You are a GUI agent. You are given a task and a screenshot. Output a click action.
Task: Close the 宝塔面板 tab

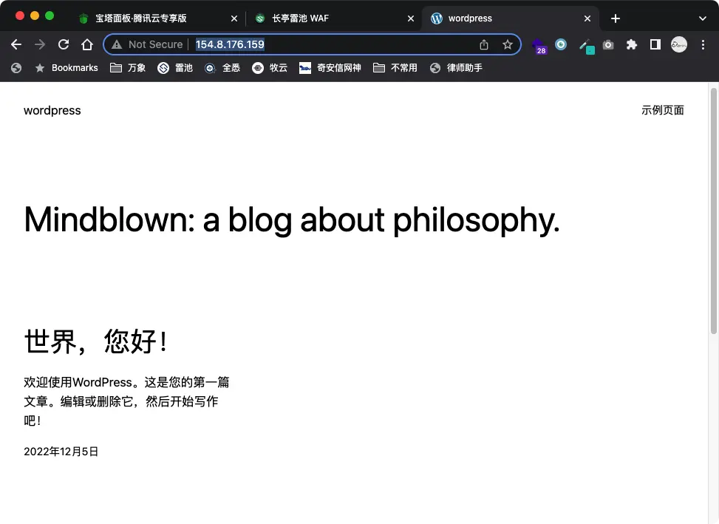234,18
